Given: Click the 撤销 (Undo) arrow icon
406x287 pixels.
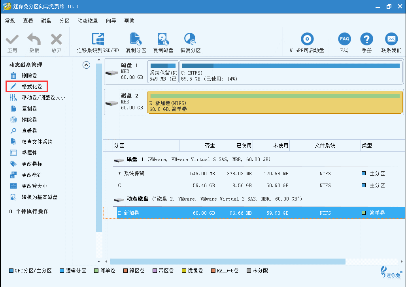Looking at the screenshot, I should pyautogui.click(x=34, y=39).
